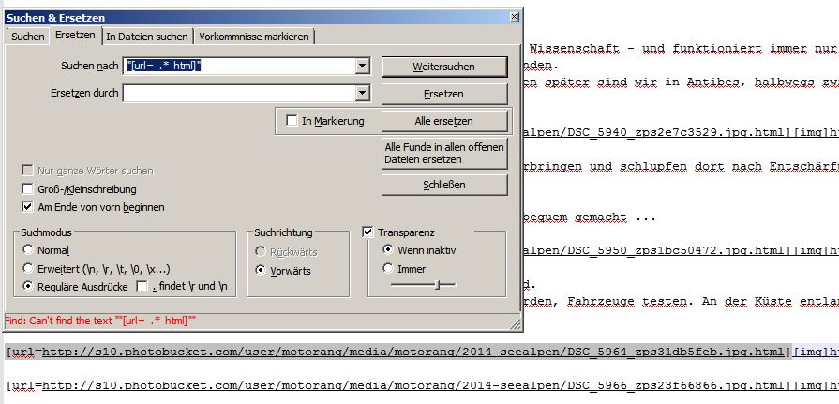Click the Alle ersetzen button
Screen dimensions: 839x404
coord(444,121)
